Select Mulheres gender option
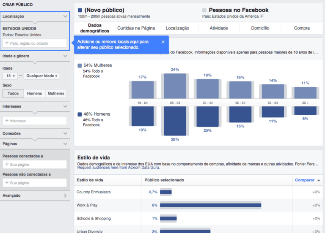The width and height of the screenshot is (325, 233). (56, 93)
